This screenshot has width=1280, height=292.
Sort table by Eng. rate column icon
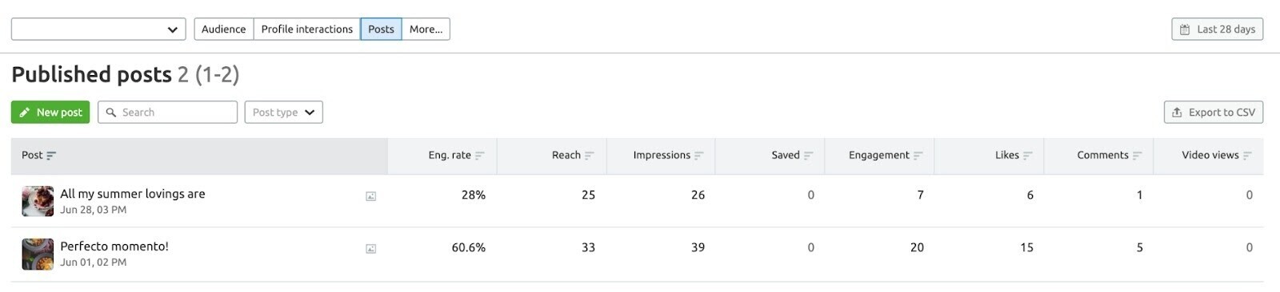[x=479, y=156]
